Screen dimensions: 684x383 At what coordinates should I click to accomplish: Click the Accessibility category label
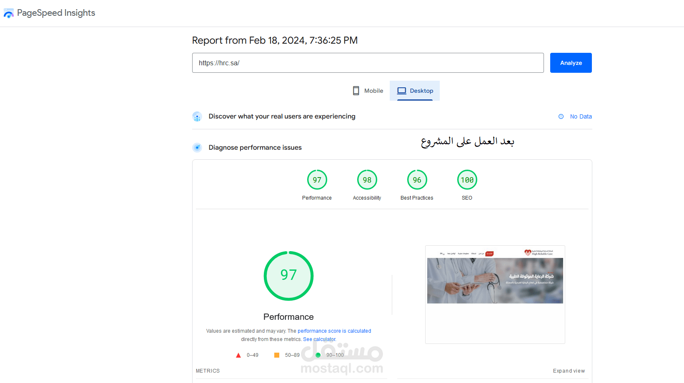pos(367,198)
